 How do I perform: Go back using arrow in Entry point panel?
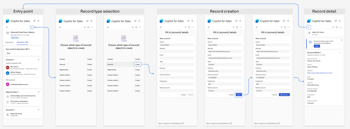coord(7,27)
